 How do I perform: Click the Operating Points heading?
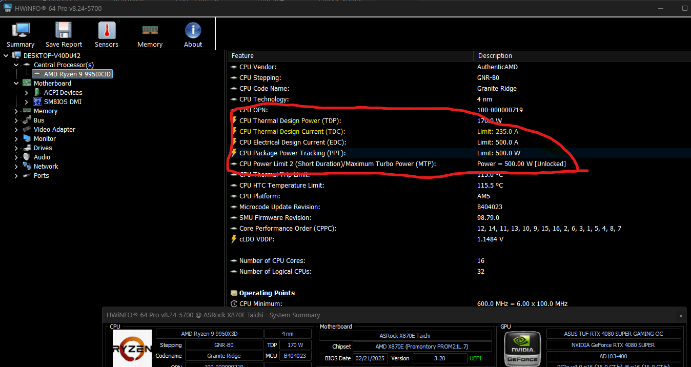[267, 293]
